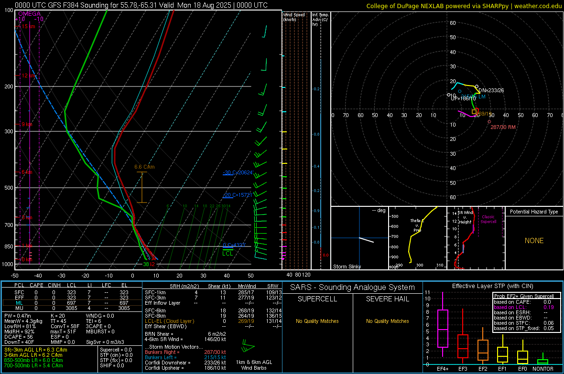Image resolution: width=564 pixels, height=374 pixels.
Task: Click the 9 km height marker
Action: pos(27,124)
